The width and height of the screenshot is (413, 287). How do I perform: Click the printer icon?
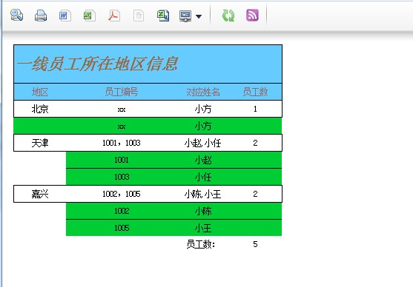41,16
